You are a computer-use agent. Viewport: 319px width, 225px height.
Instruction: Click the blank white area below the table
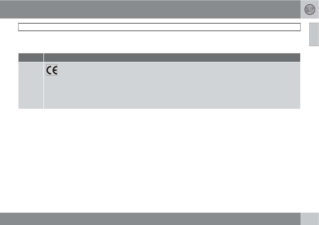(159, 160)
